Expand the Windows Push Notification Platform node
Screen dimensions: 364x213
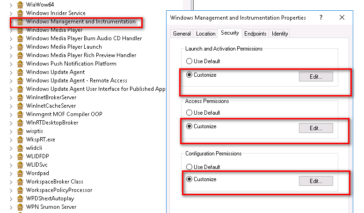(x=11, y=64)
